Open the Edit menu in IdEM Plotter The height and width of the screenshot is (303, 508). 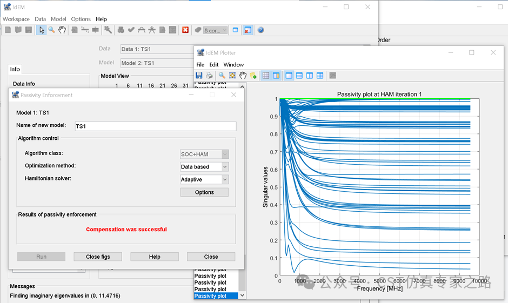click(x=214, y=65)
